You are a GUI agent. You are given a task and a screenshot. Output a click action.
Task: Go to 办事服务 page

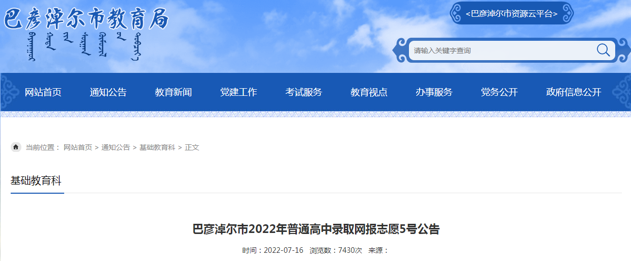tap(434, 92)
